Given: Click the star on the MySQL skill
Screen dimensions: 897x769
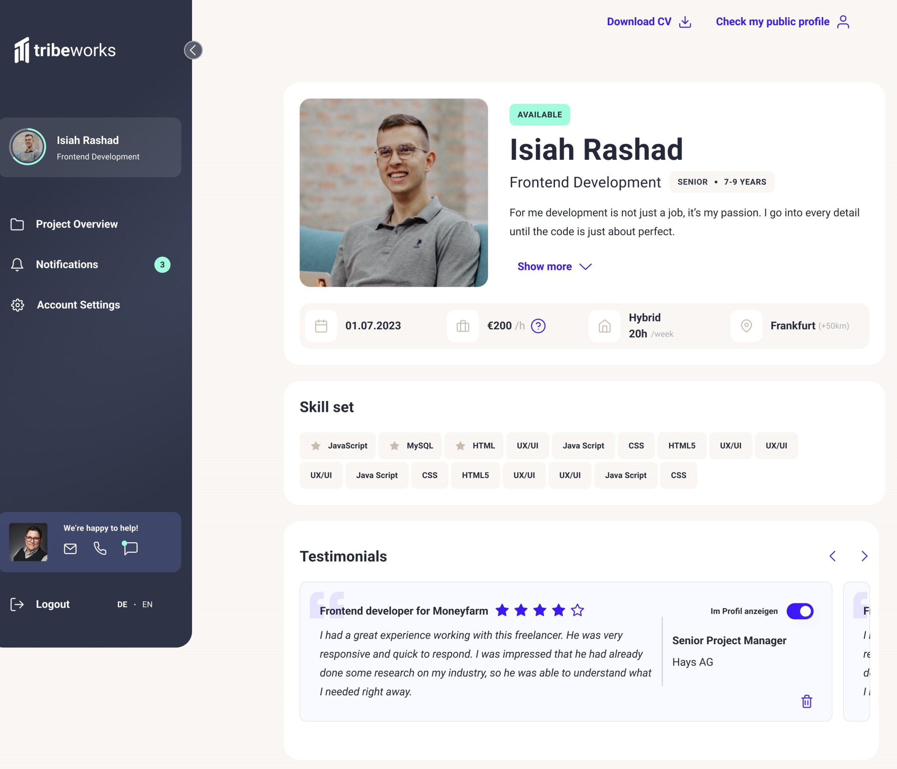Looking at the screenshot, I should 395,445.
